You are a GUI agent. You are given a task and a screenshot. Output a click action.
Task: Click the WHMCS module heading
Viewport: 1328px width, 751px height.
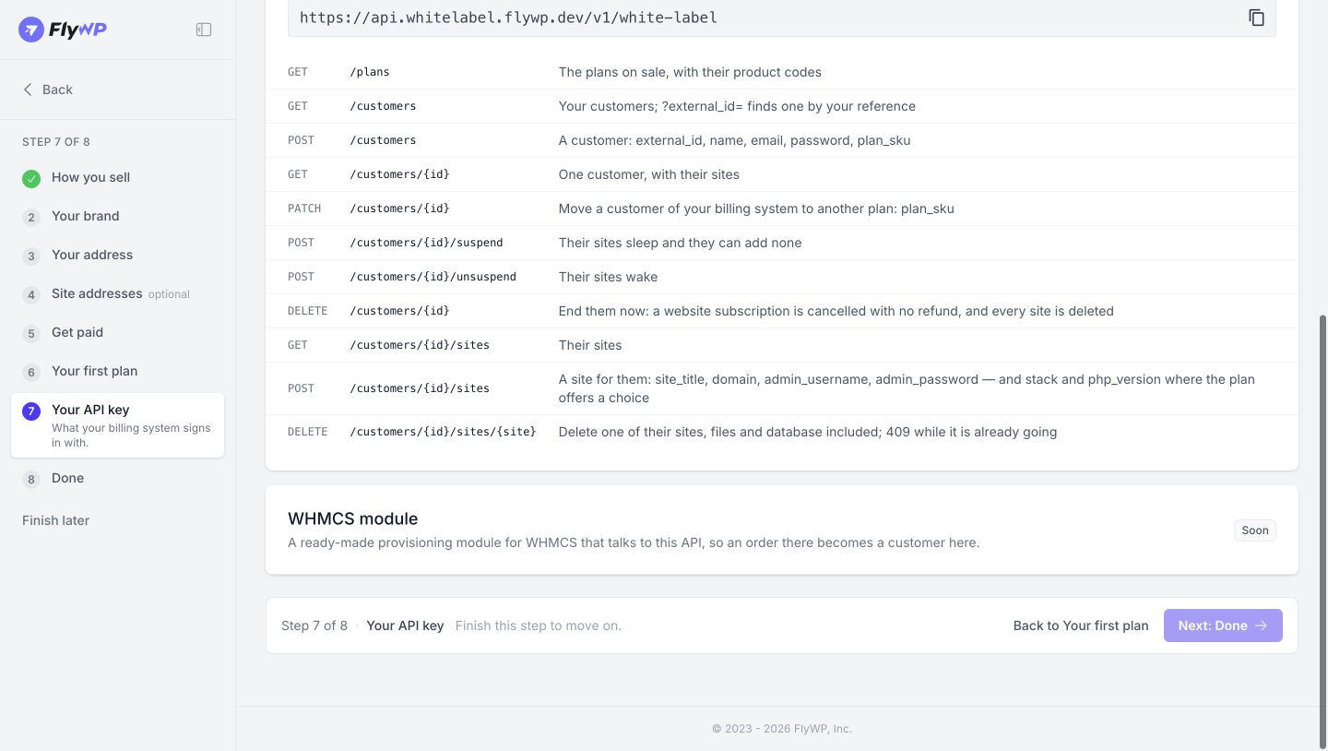[352, 519]
